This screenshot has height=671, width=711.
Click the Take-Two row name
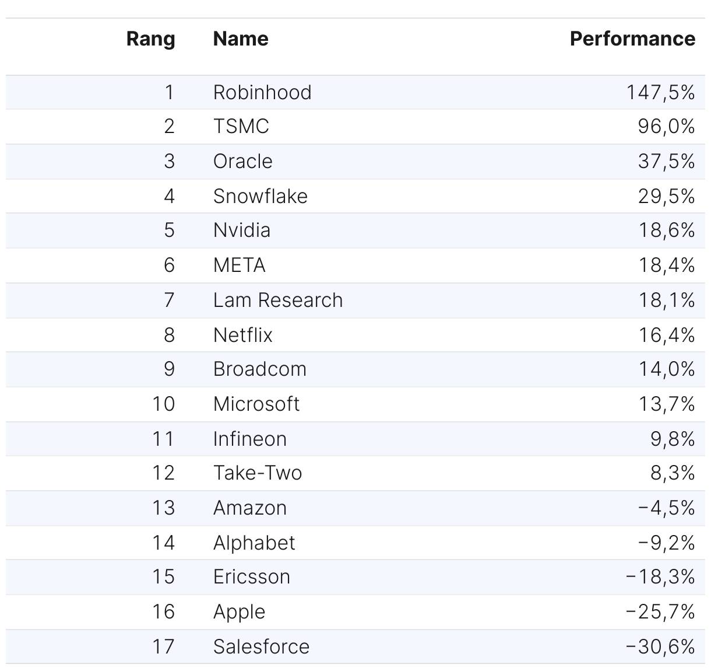pos(258,473)
